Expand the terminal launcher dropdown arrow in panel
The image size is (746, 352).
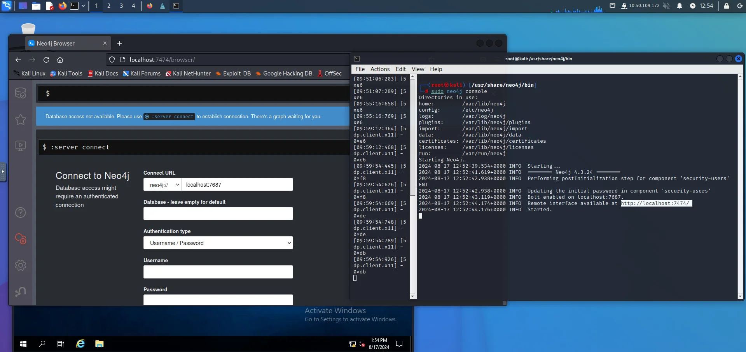point(83,6)
